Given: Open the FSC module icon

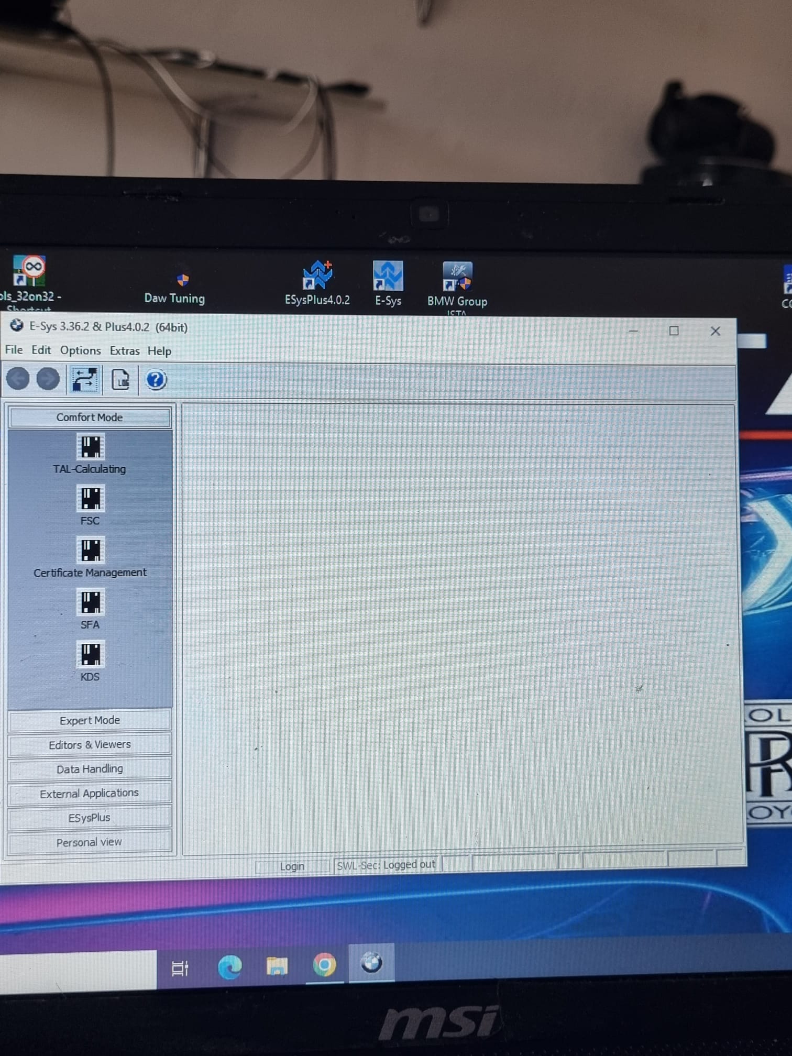Looking at the screenshot, I should click(90, 498).
